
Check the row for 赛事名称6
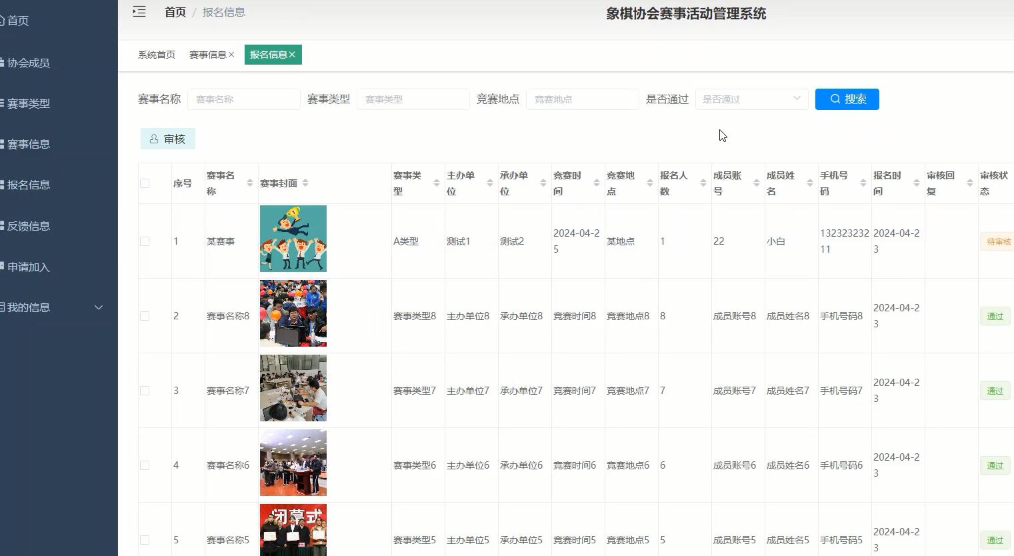[x=145, y=465]
